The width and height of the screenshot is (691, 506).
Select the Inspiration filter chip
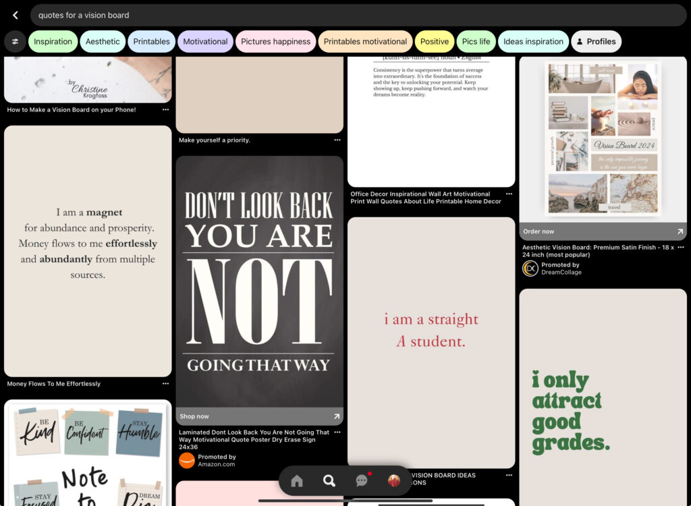click(53, 41)
